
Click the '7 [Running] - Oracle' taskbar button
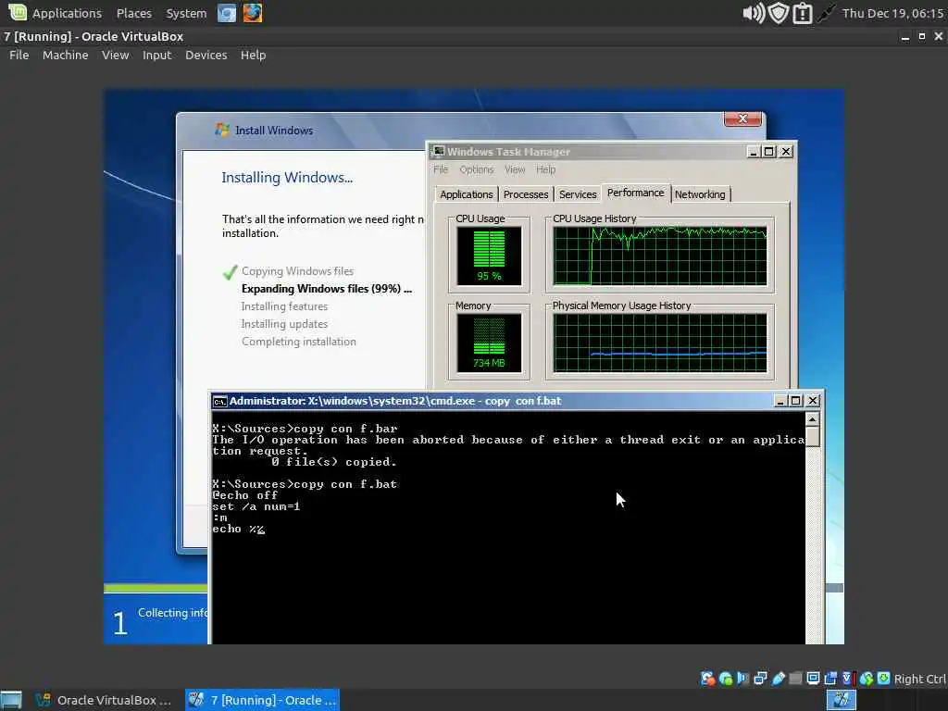[262, 700]
